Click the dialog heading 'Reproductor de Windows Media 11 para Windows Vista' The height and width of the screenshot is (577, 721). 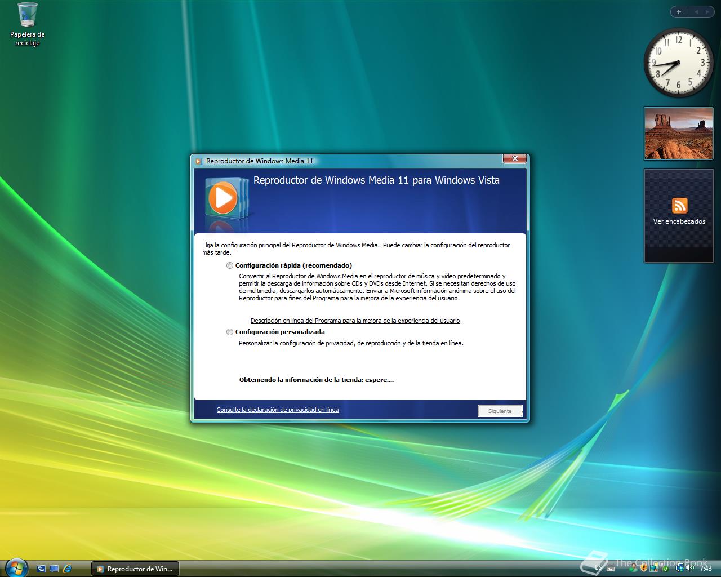[x=376, y=180]
